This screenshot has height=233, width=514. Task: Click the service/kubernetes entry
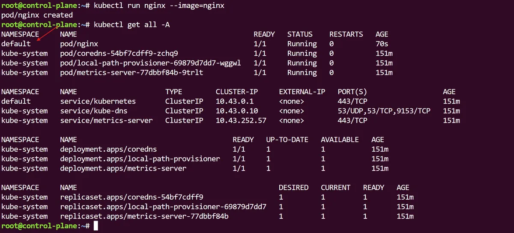pos(98,102)
